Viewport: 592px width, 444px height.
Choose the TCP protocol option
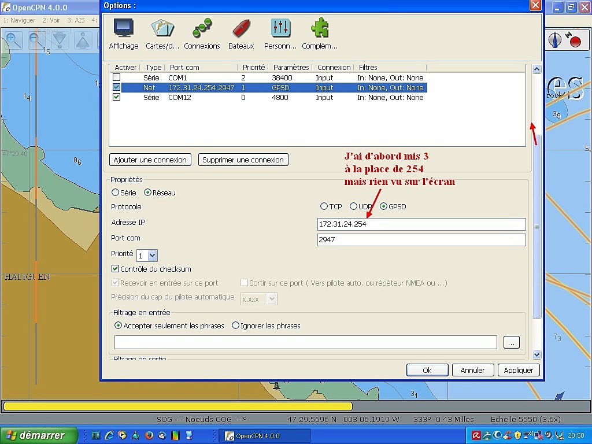coord(324,206)
